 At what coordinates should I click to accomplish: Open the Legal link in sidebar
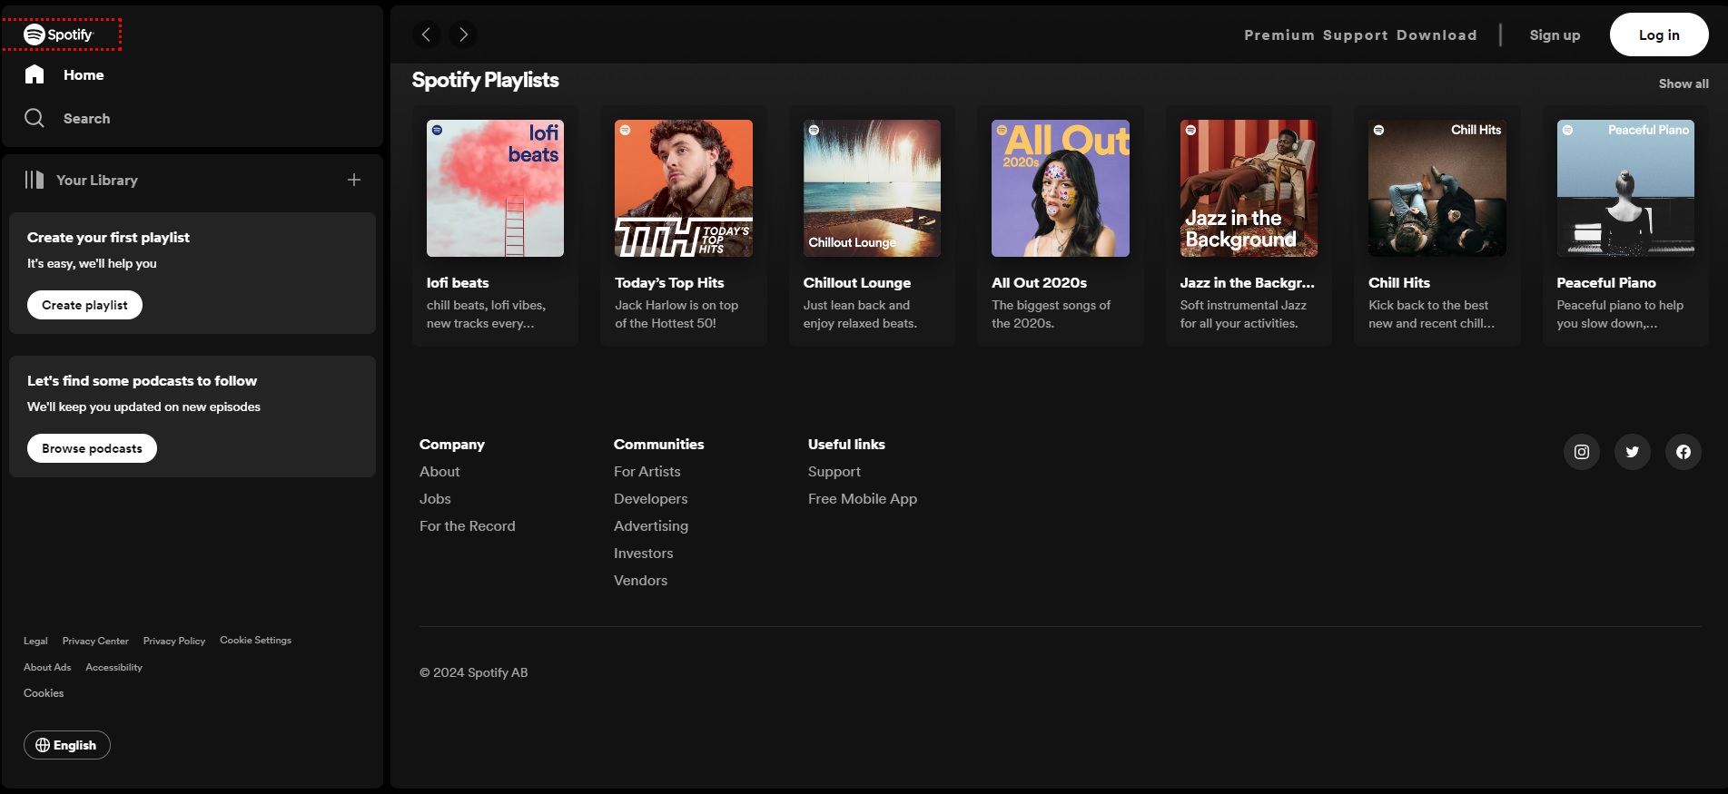[35, 641]
